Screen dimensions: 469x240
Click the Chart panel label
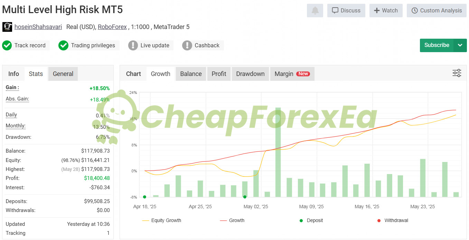point(133,74)
